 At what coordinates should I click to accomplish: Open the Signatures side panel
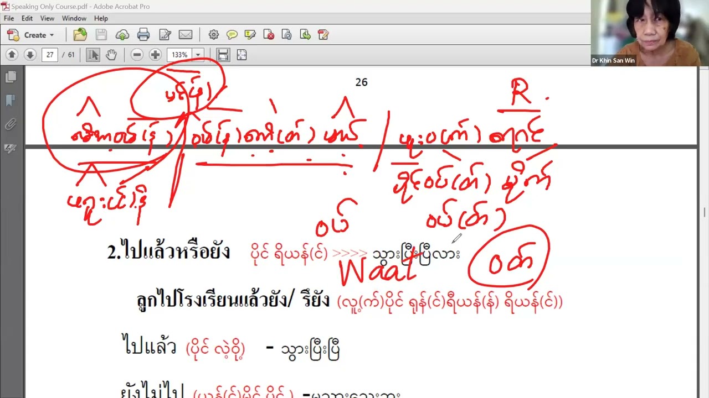11,148
